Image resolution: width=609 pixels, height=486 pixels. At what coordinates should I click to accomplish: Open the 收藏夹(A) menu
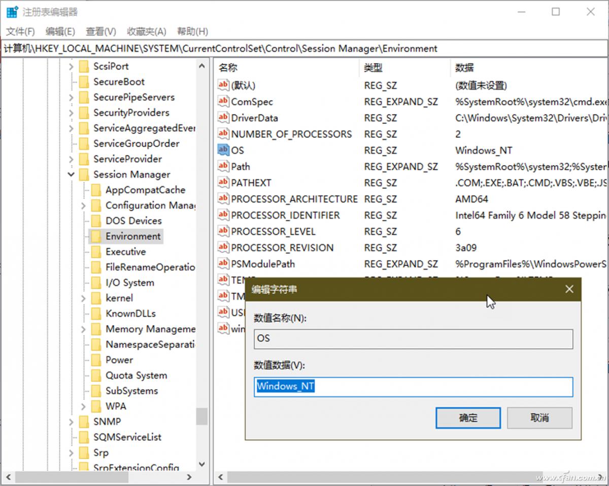[x=146, y=31]
